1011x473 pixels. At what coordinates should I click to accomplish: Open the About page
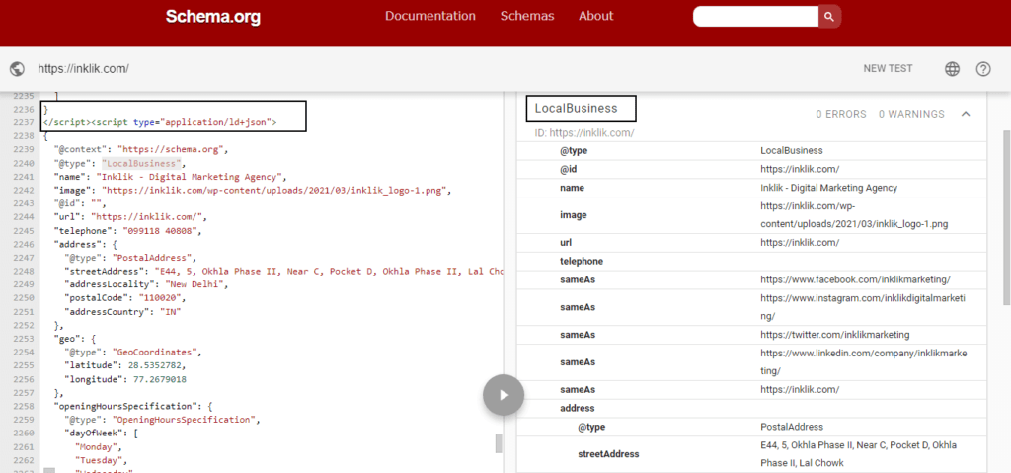tap(595, 16)
